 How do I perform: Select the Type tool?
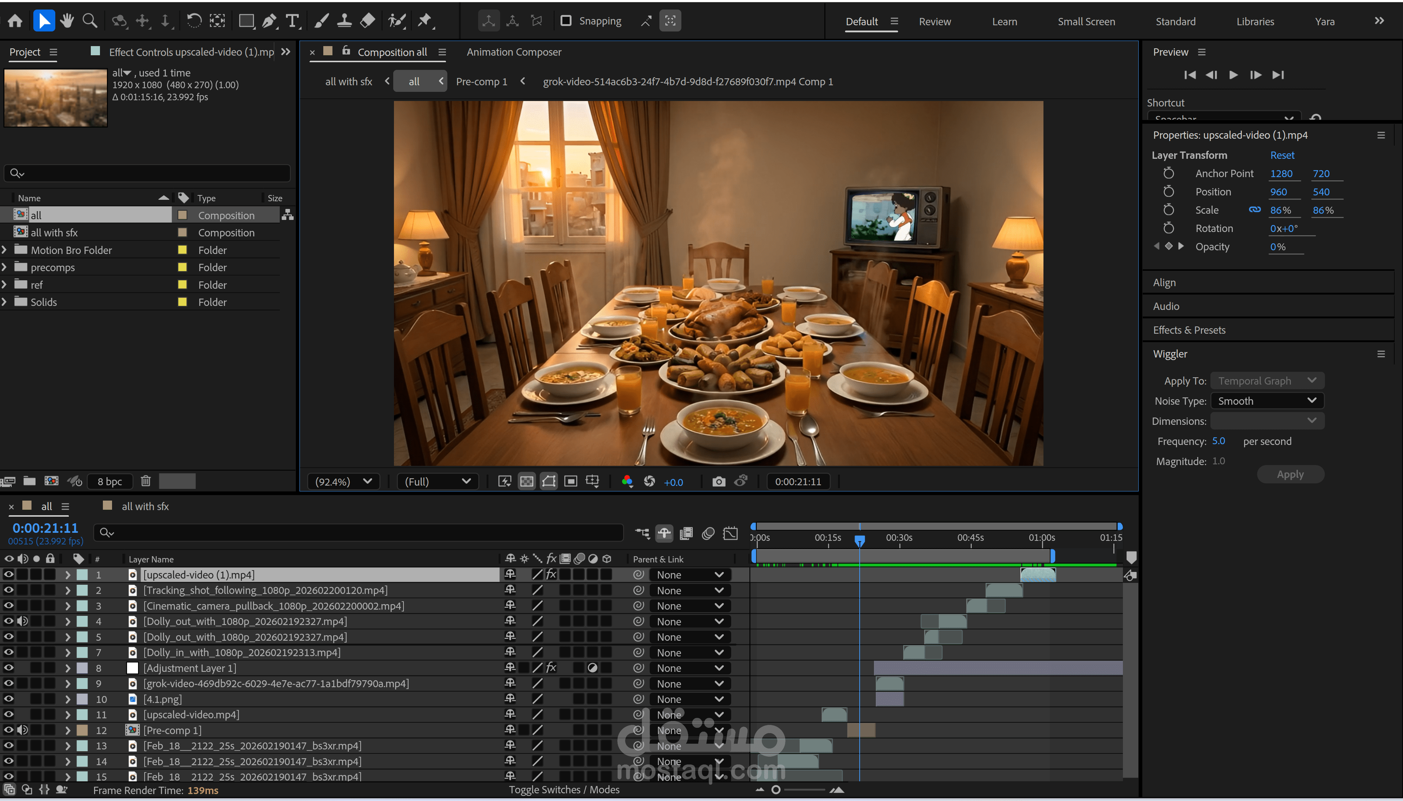(x=292, y=21)
